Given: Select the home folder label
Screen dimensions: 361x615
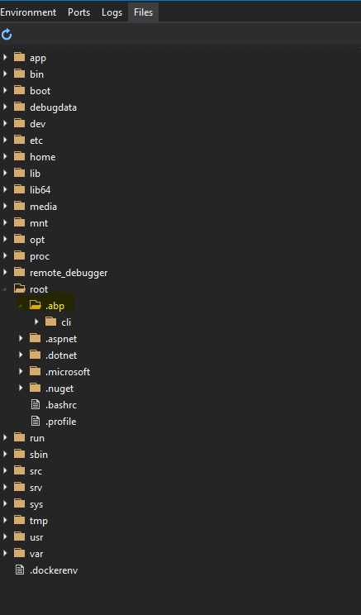Looking at the screenshot, I should (x=43, y=157).
